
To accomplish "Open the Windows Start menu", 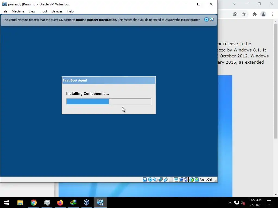I will pyautogui.click(x=7, y=203).
